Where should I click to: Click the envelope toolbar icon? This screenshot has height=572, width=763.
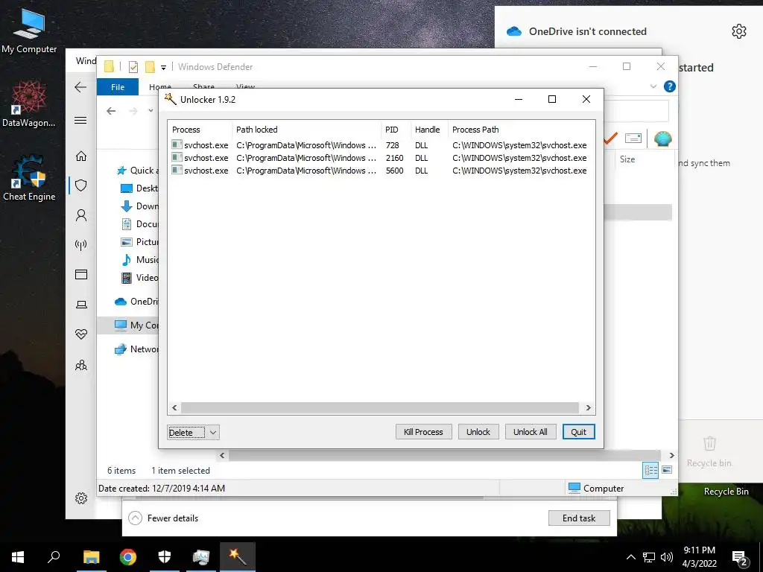633,139
